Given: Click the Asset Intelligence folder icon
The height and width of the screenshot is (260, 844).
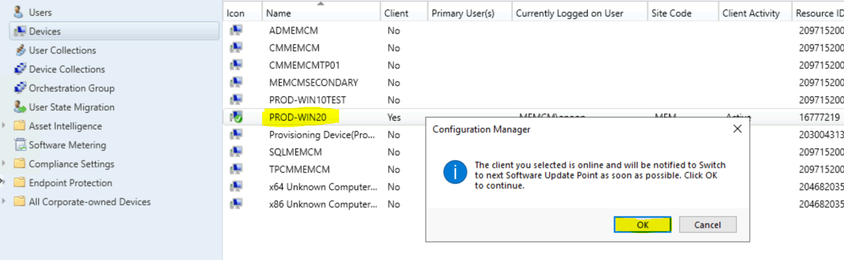Looking at the screenshot, I should coord(19,126).
